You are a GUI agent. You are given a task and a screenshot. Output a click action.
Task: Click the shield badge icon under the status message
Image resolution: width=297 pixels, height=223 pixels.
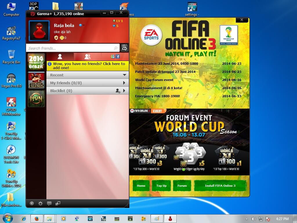(x=56, y=37)
